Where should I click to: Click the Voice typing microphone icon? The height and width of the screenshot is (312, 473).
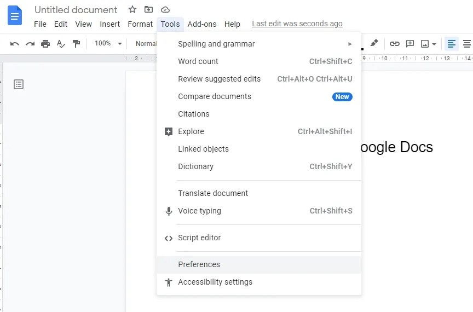point(169,211)
